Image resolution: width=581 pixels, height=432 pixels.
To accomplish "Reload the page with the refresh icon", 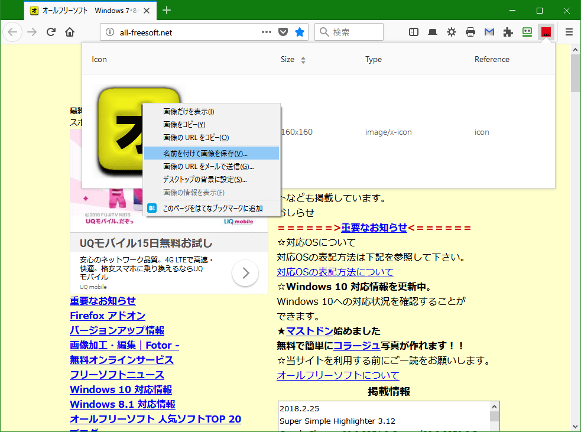I will point(51,32).
